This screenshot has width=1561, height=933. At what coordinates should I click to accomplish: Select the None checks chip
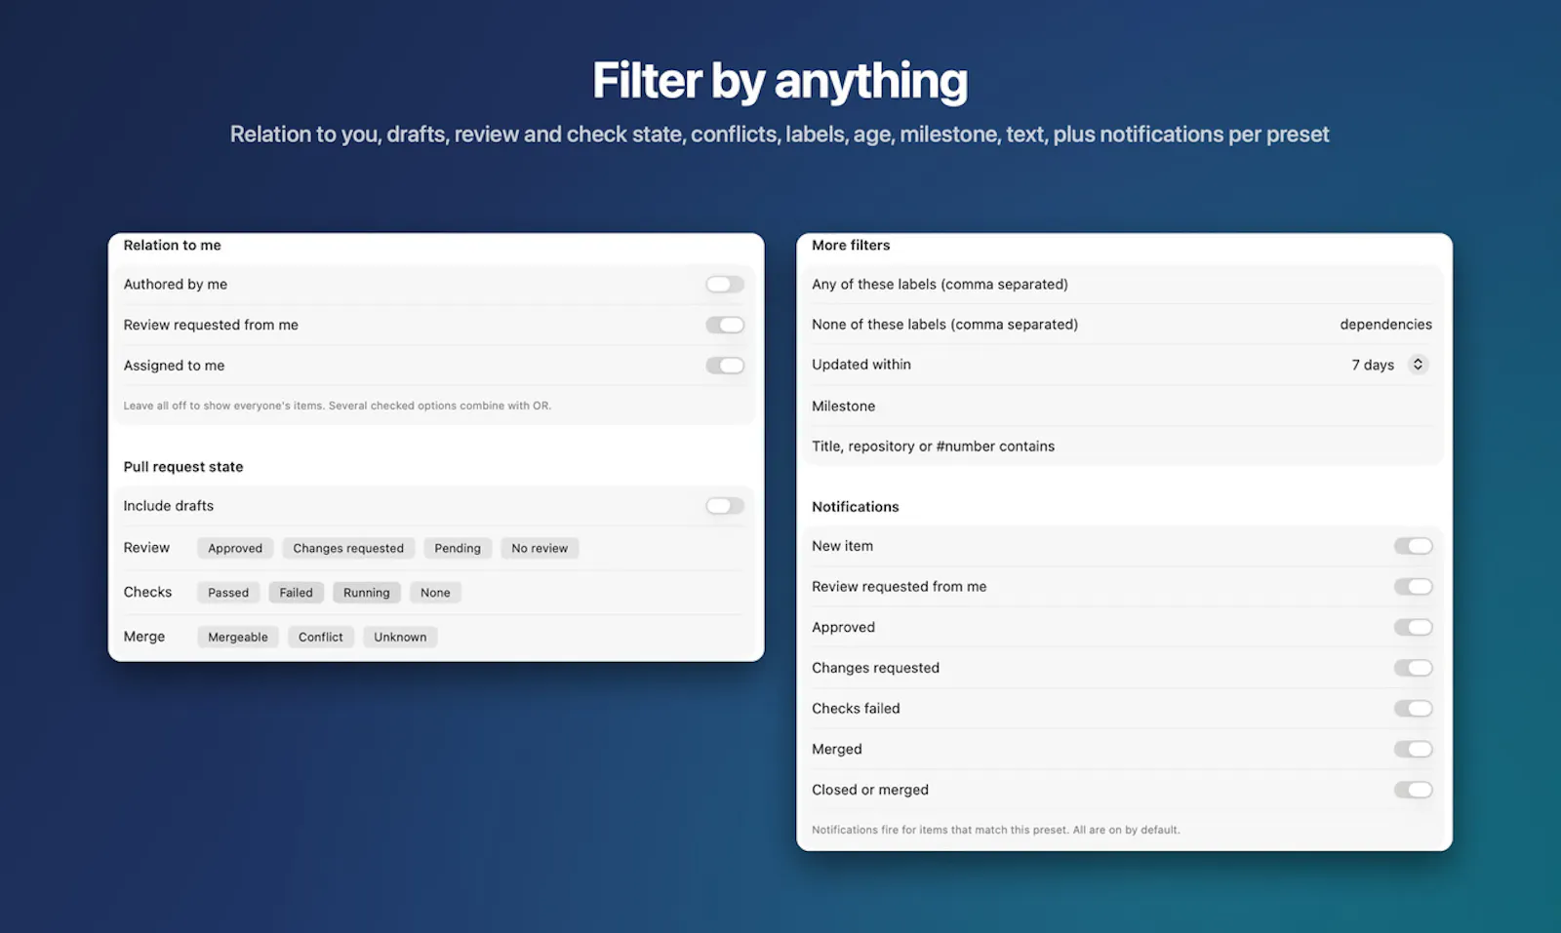coord(435,593)
